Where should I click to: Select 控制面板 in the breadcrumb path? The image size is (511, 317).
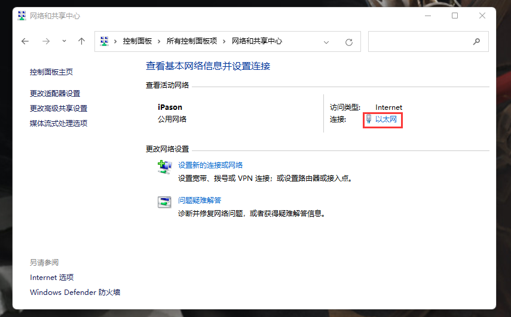coord(137,42)
